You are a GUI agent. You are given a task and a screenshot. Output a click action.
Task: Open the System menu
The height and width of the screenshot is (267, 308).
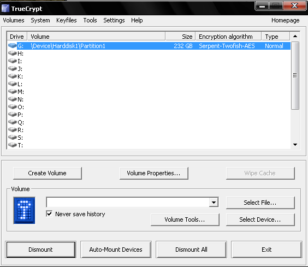(40, 20)
